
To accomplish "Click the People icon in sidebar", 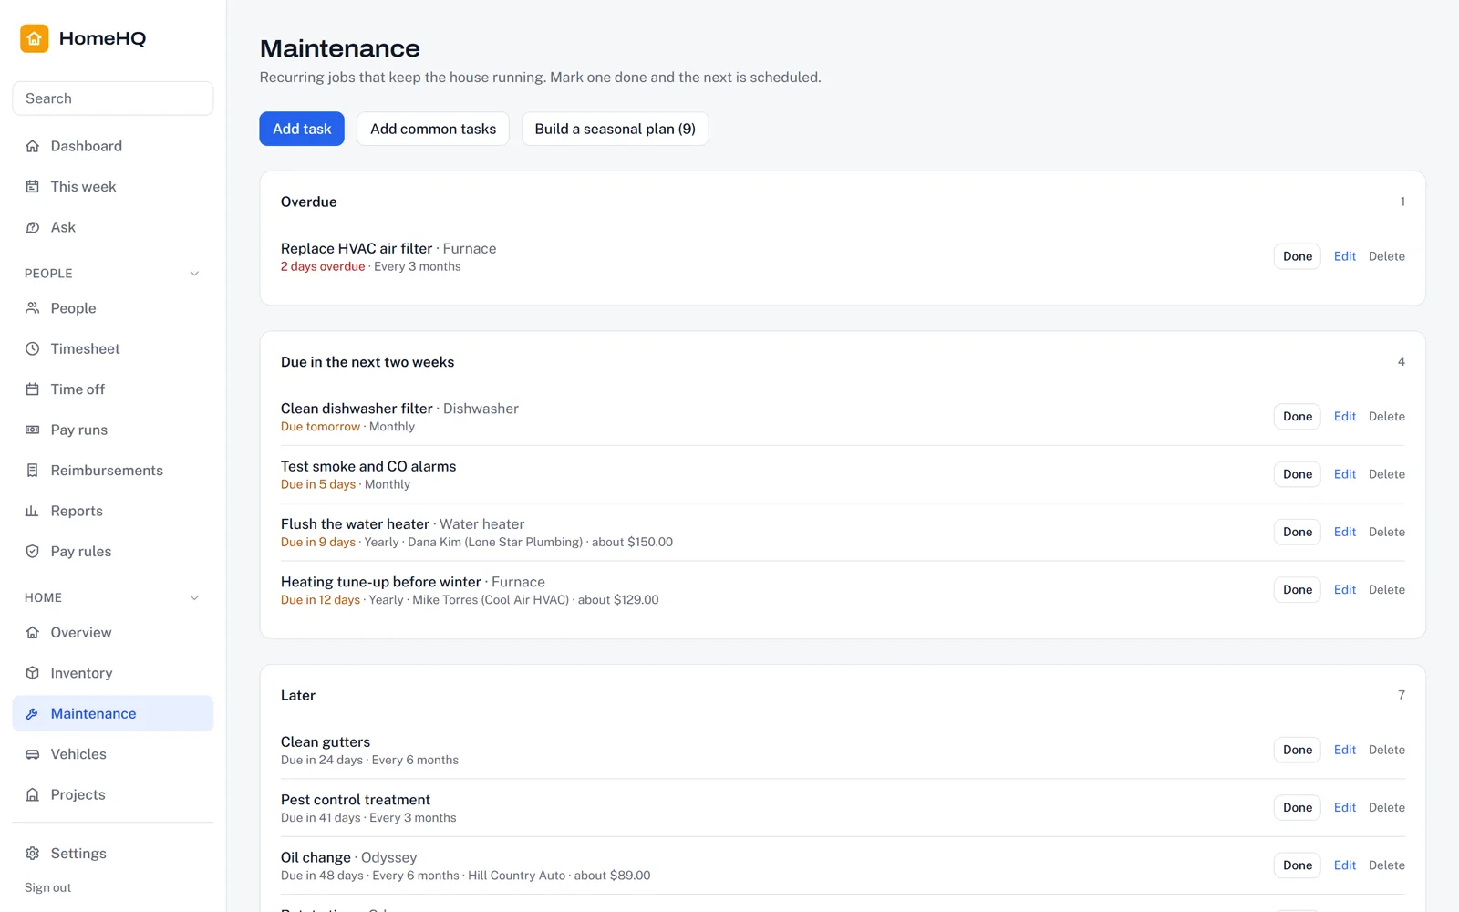I will click(33, 308).
